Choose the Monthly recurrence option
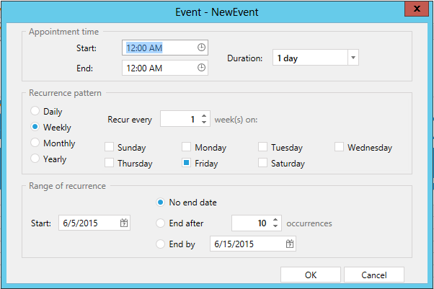Screen dimensions: 434x289 coord(35,143)
